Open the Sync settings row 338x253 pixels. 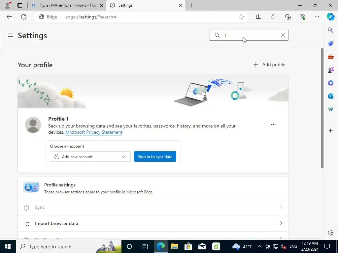coord(153,208)
